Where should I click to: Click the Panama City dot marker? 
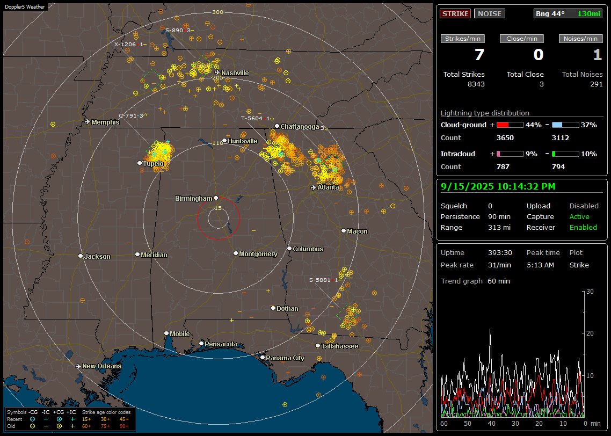263,357
